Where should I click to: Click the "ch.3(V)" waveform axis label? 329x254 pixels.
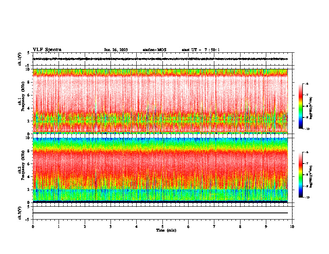[x=20, y=213]
